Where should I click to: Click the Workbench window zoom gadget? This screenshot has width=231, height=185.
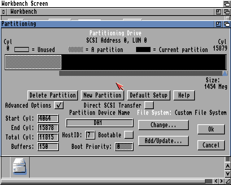point(219,12)
